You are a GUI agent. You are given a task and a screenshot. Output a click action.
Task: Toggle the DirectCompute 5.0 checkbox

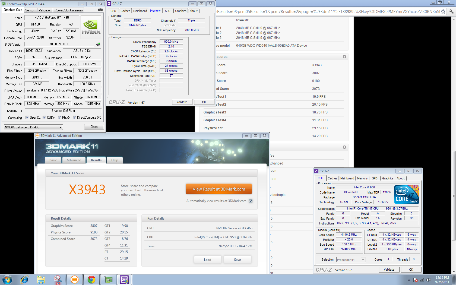coord(74,118)
